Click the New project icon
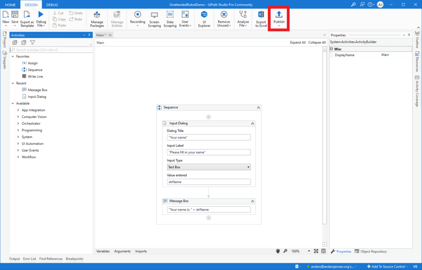This screenshot has width=422, height=270. click(x=6, y=15)
